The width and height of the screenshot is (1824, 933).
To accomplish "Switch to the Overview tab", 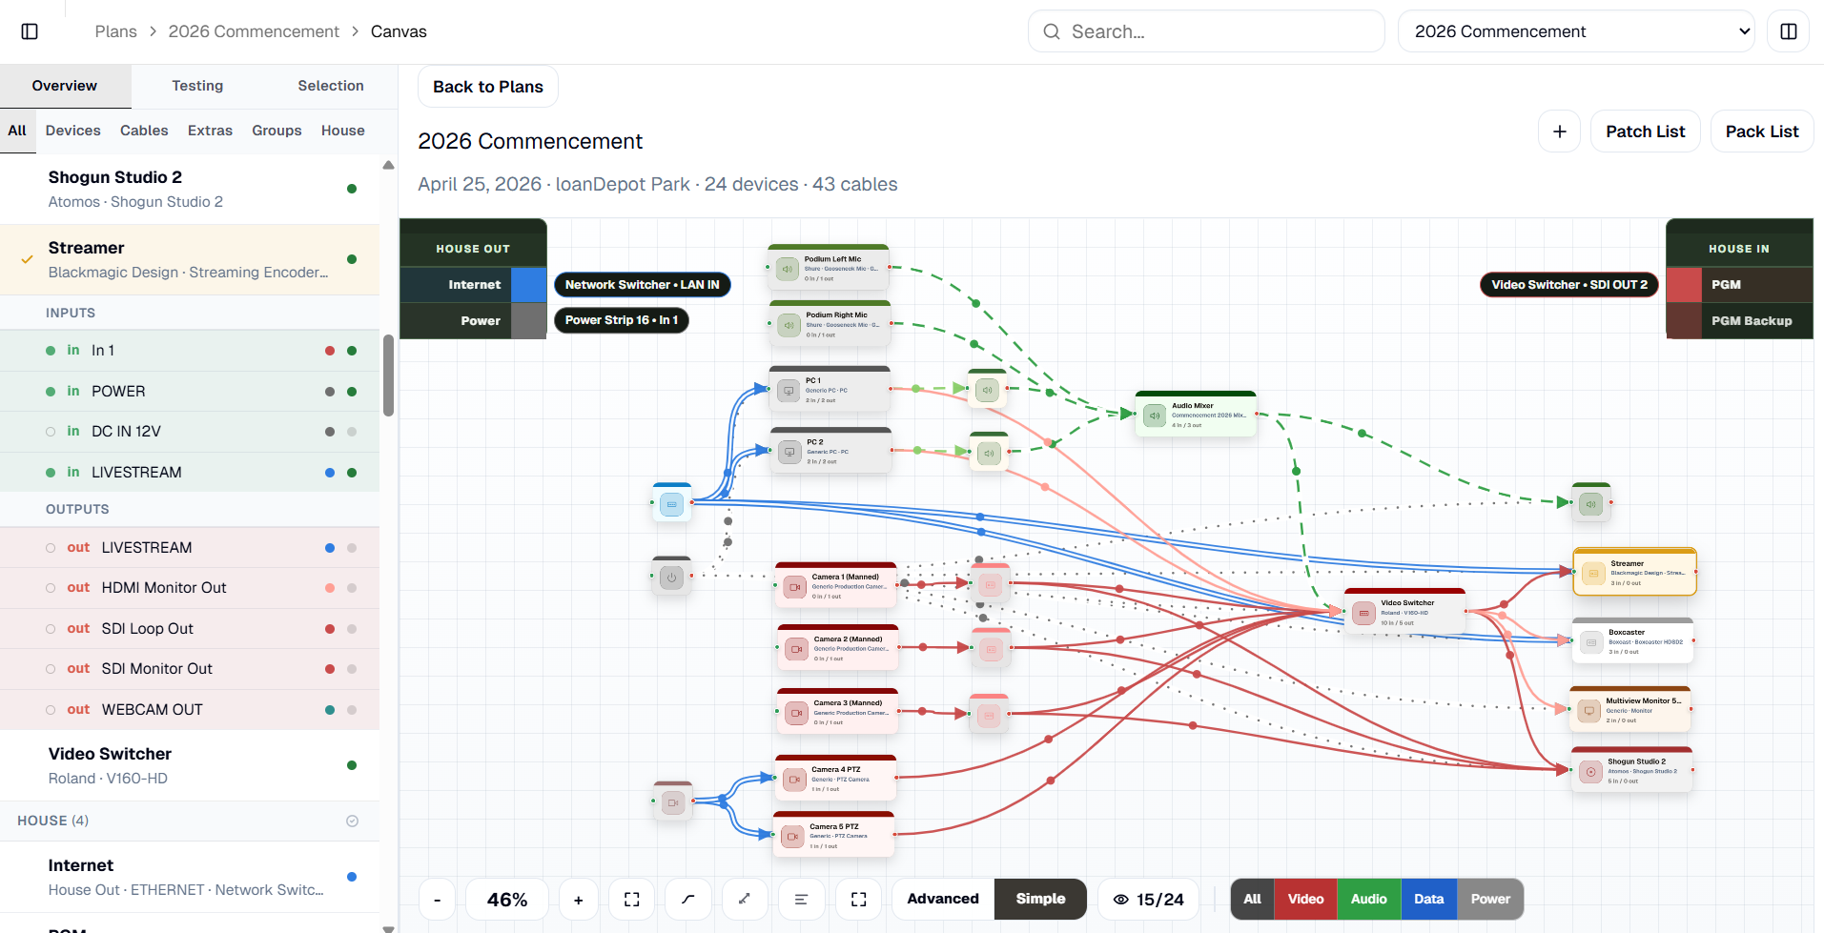I will pos(65,86).
